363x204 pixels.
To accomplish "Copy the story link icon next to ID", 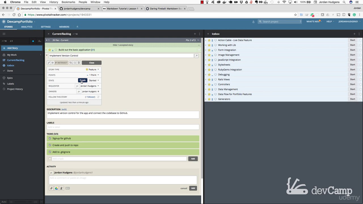I will [49, 63].
